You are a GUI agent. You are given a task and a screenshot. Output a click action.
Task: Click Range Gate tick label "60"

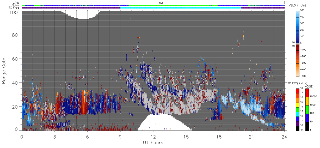pos(15,59)
